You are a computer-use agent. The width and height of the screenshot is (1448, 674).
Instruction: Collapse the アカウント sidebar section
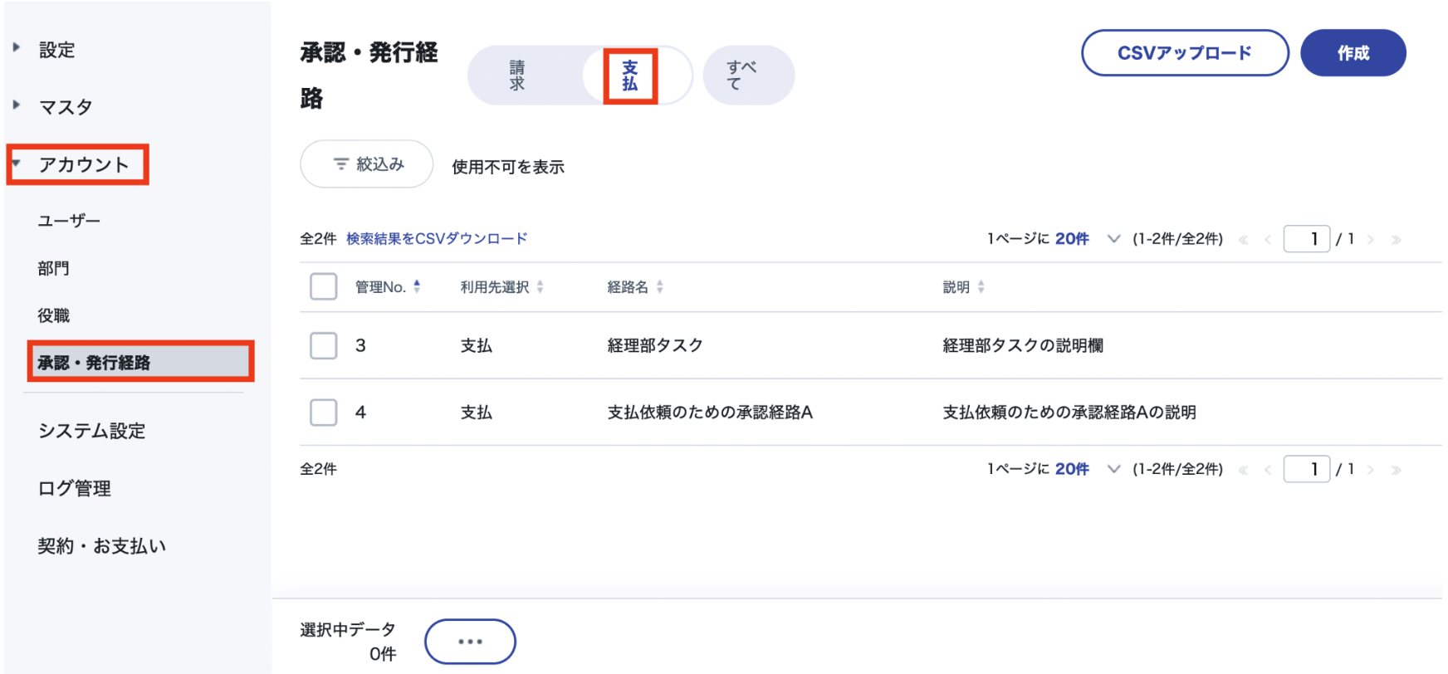[x=83, y=164]
